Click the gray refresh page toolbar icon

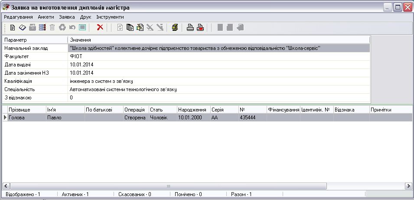[x=120, y=27]
